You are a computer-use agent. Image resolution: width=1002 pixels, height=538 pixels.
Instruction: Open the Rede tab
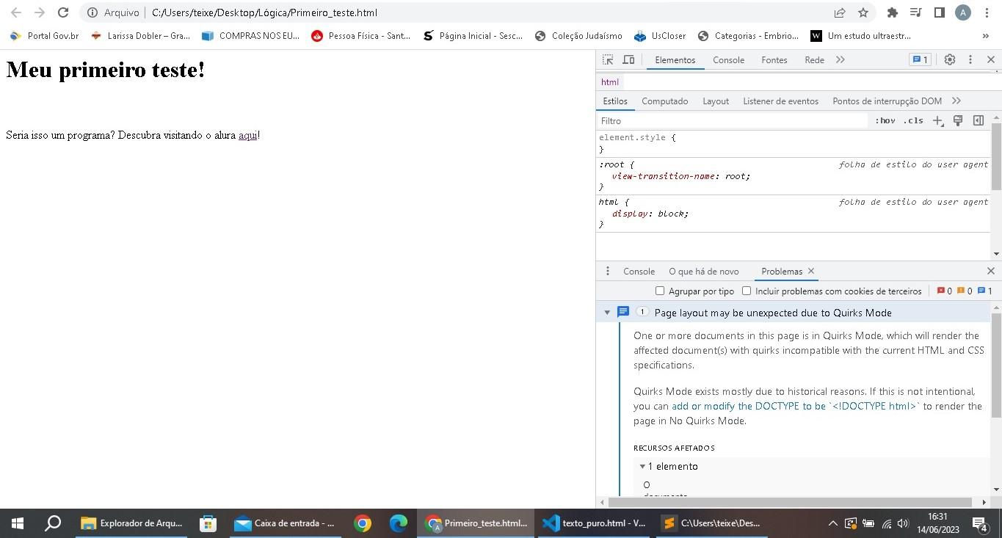(814, 60)
